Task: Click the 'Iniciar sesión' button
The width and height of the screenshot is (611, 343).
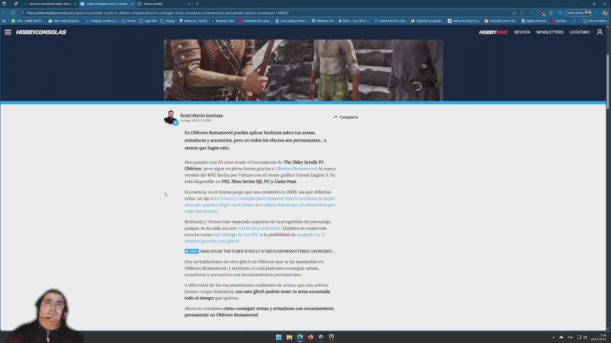Action: (578, 13)
